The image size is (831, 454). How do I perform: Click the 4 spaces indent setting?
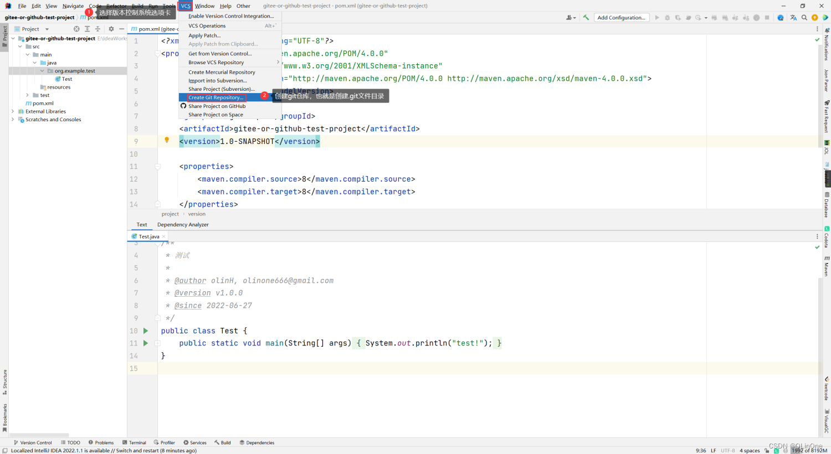750,451
